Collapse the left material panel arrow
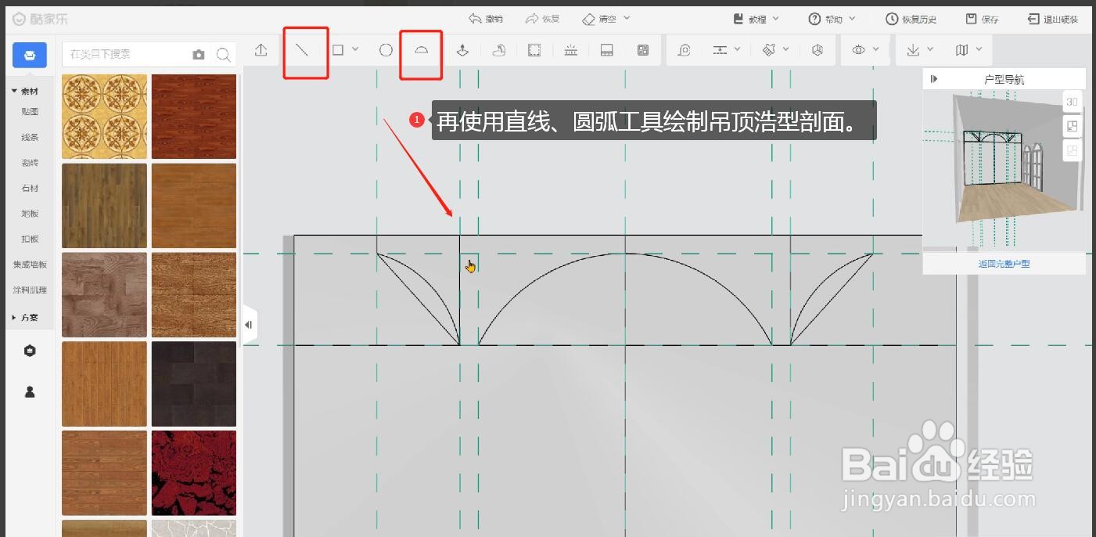 (x=249, y=324)
